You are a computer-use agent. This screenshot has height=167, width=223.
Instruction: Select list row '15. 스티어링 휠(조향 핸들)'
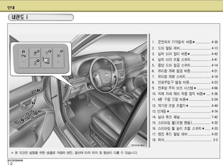[185, 123]
